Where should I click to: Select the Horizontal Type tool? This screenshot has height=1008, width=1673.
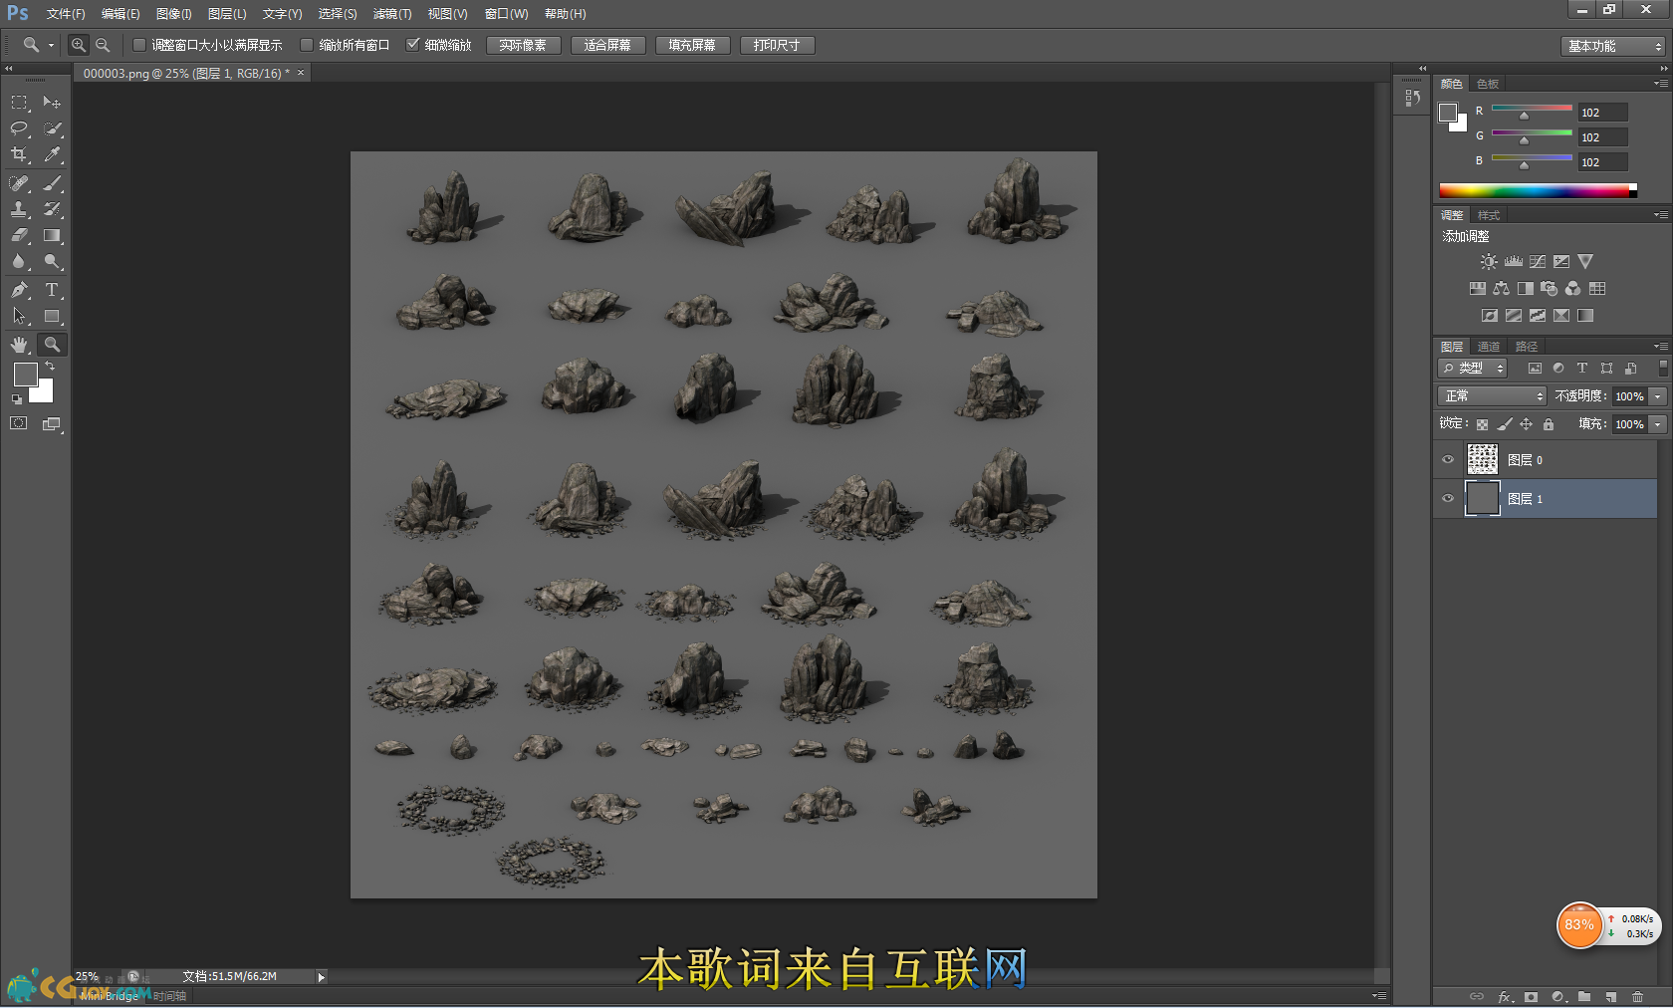tap(52, 290)
